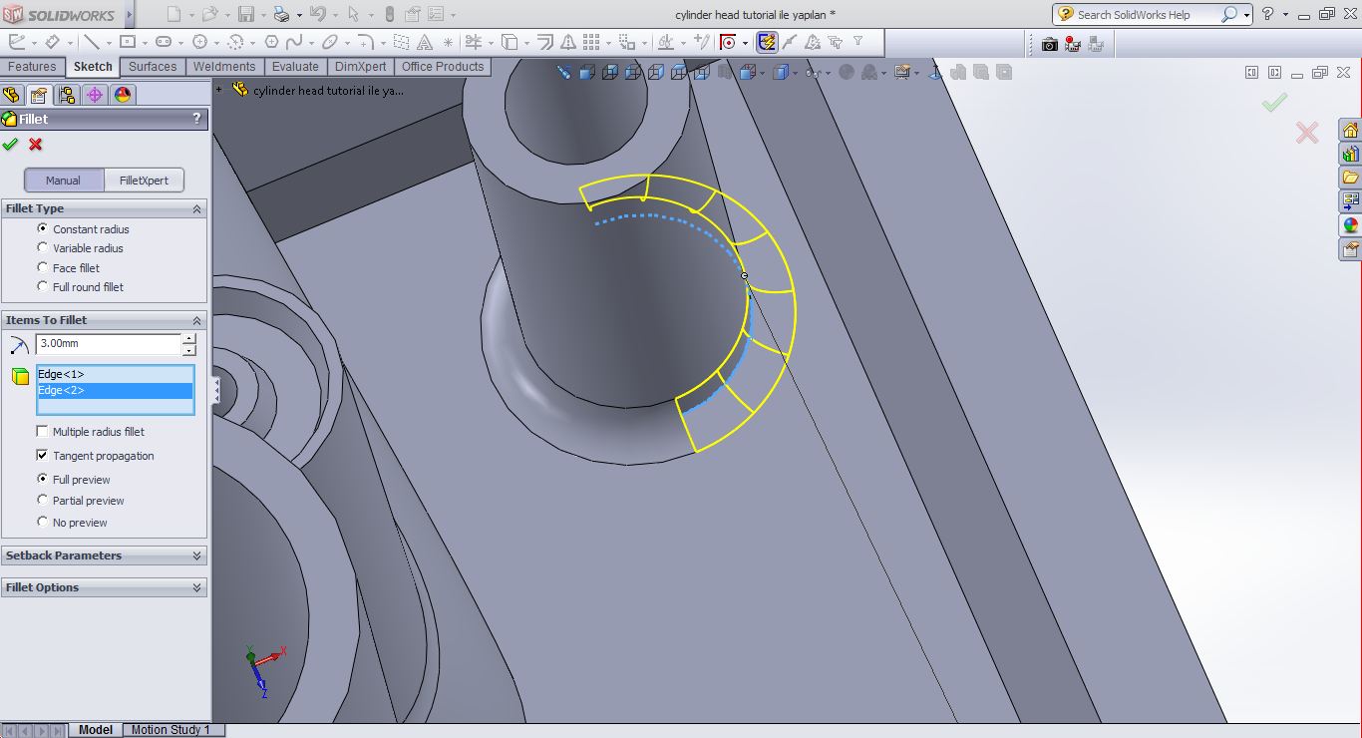
Task: Switch to Partial preview mode
Action: pos(42,500)
